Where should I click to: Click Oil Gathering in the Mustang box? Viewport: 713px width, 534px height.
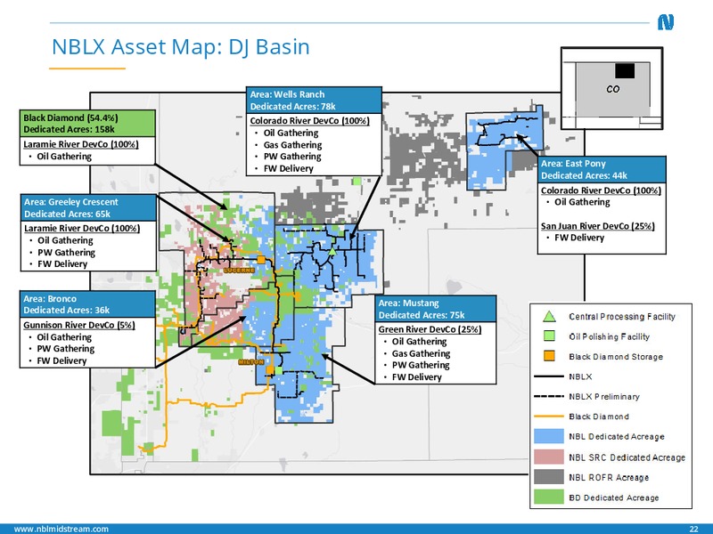[419, 342]
